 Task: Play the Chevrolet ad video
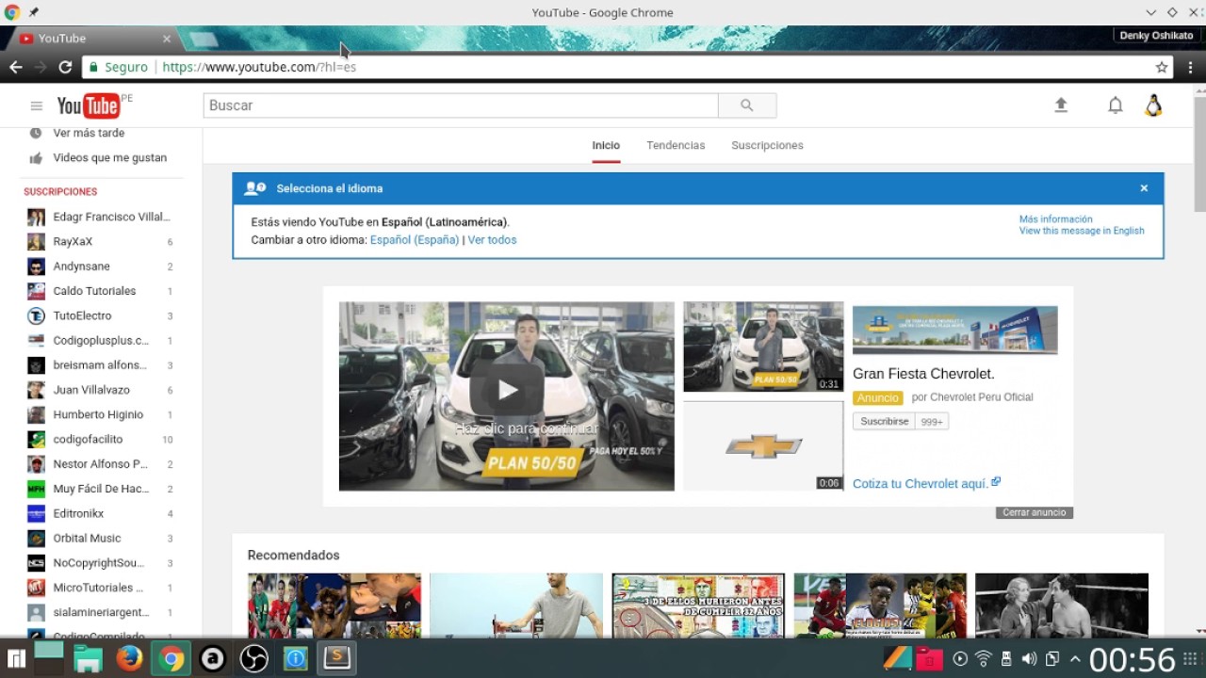click(507, 390)
